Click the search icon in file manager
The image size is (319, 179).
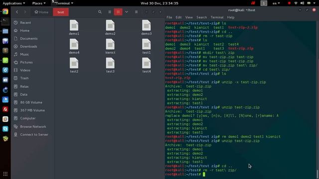click(100, 12)
